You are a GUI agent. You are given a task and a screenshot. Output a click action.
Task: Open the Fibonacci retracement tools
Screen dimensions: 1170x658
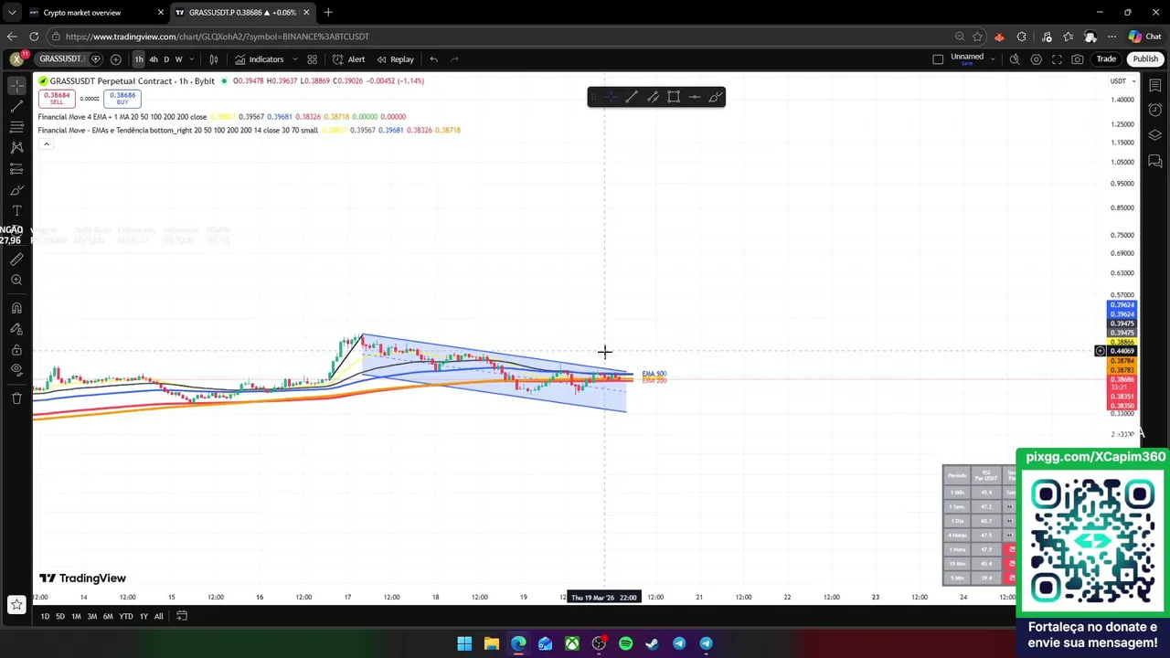[16, 127]
